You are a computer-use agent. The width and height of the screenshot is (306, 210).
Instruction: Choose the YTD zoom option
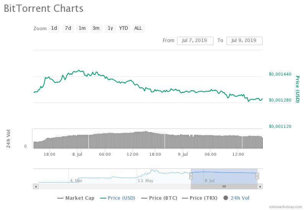124,28
